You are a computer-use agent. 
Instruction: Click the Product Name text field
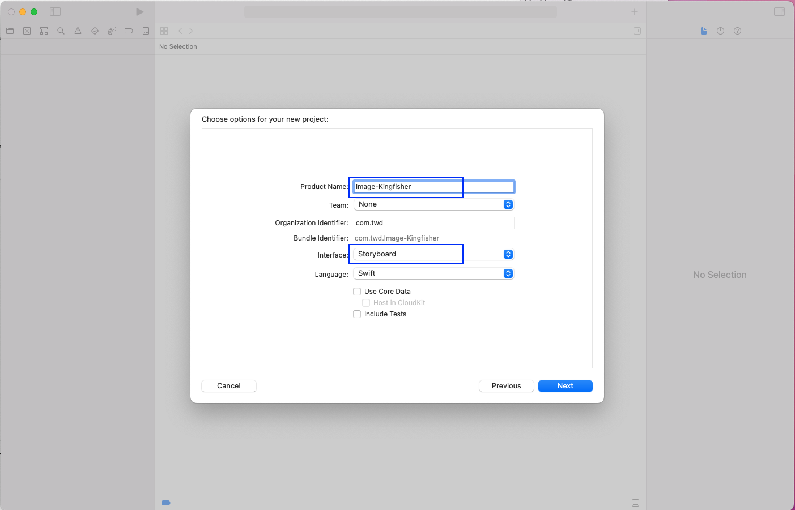tap(434, 187)
